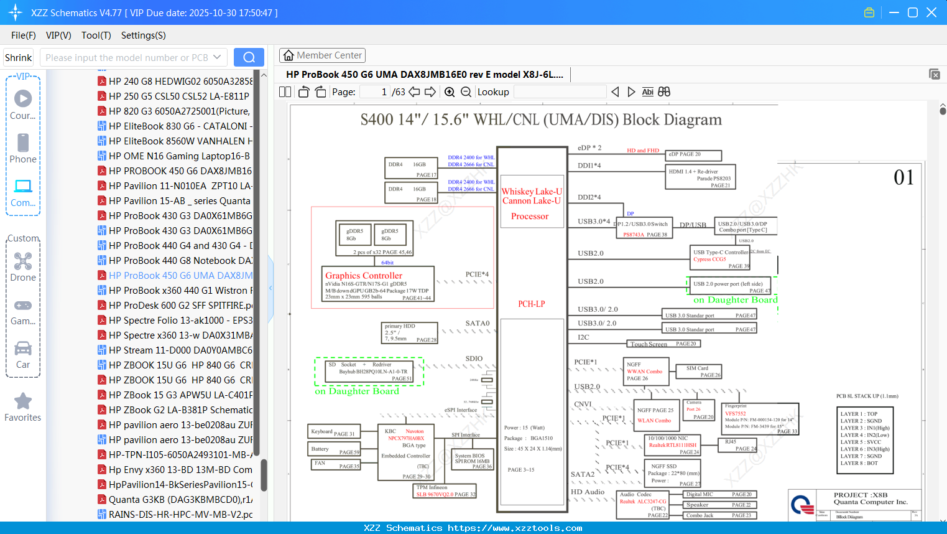Find next lookup result
Screen dimensions: 947x534
(631, 91)
